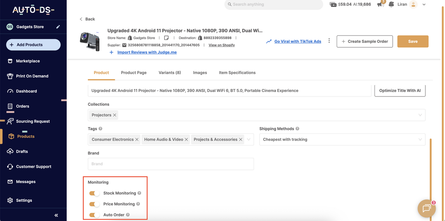
Task: Open View on Shopify link
Action: tap(221, 45)
